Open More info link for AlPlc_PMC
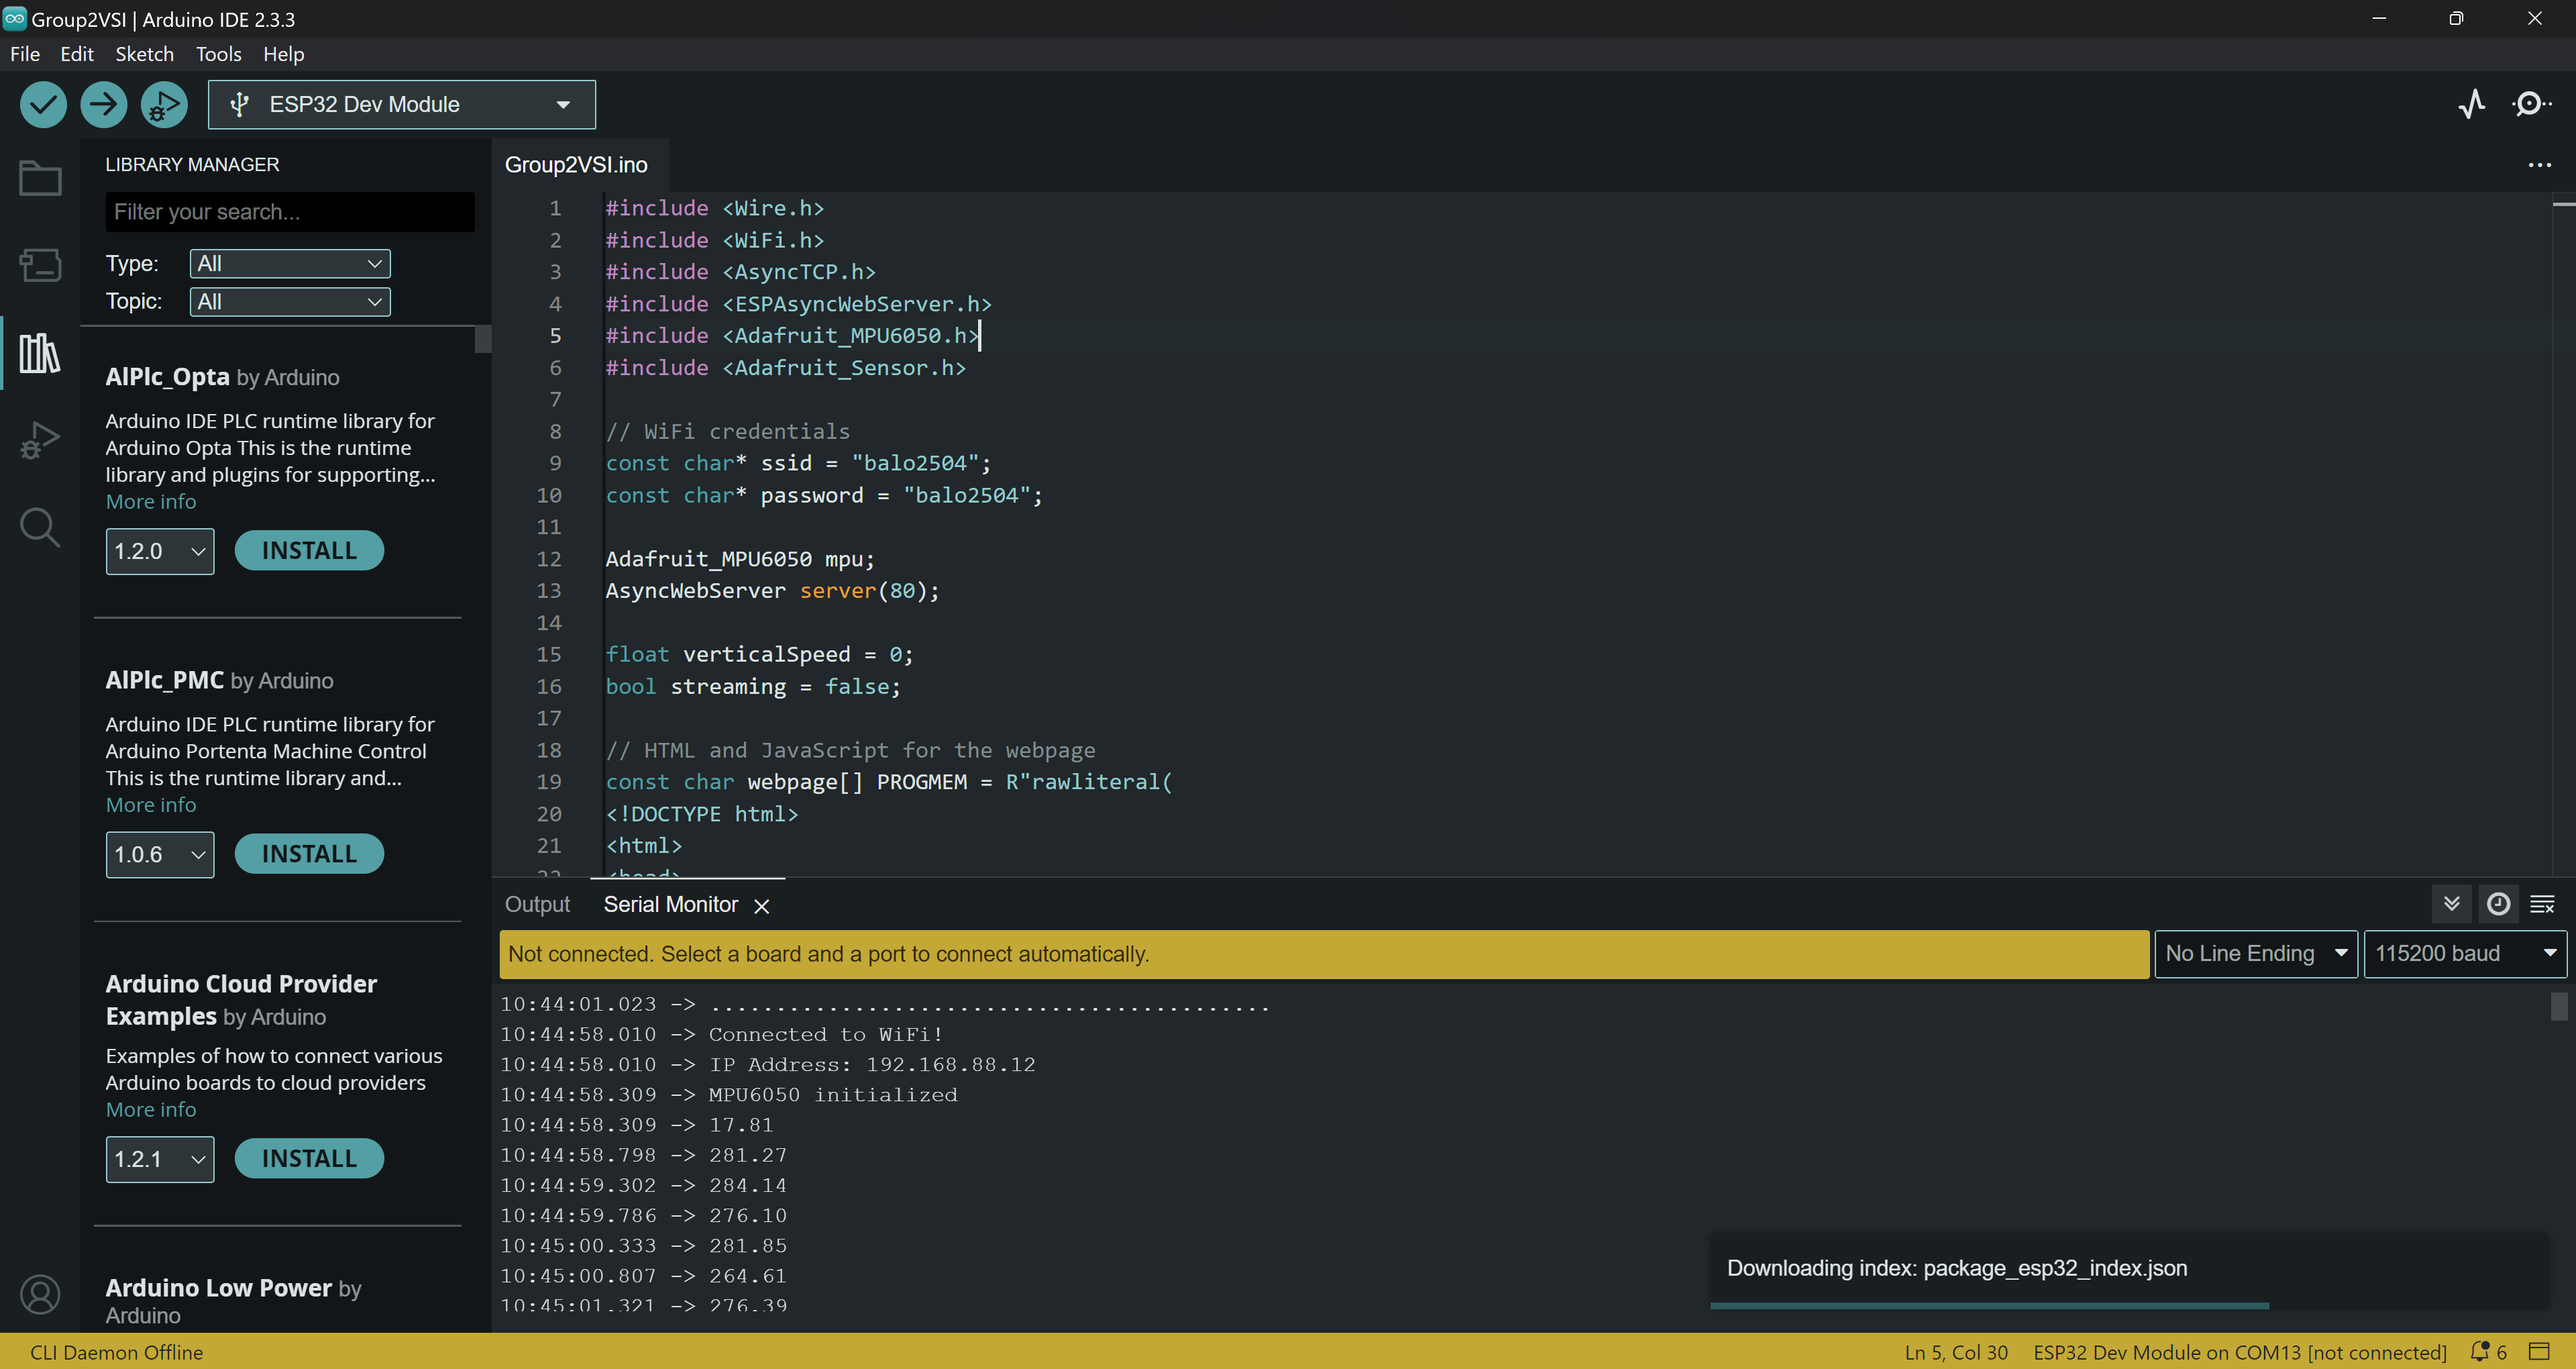This screenshot has width=2576, height=1369. pyautogui.click(x=151, y=805)
